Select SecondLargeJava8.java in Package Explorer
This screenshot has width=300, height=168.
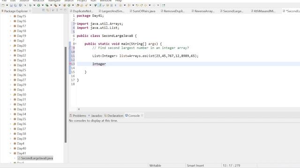coord(35,158)
